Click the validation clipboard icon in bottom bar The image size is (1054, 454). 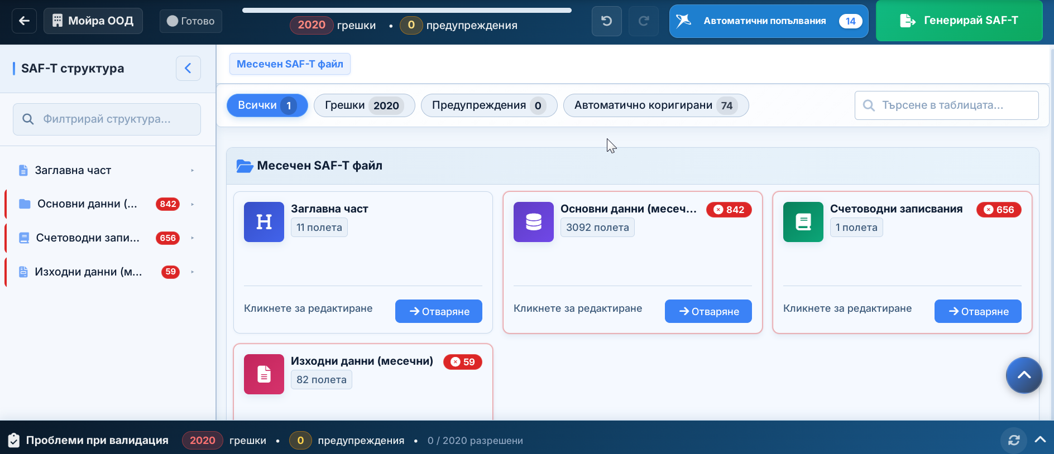click(x=14, y=441)
